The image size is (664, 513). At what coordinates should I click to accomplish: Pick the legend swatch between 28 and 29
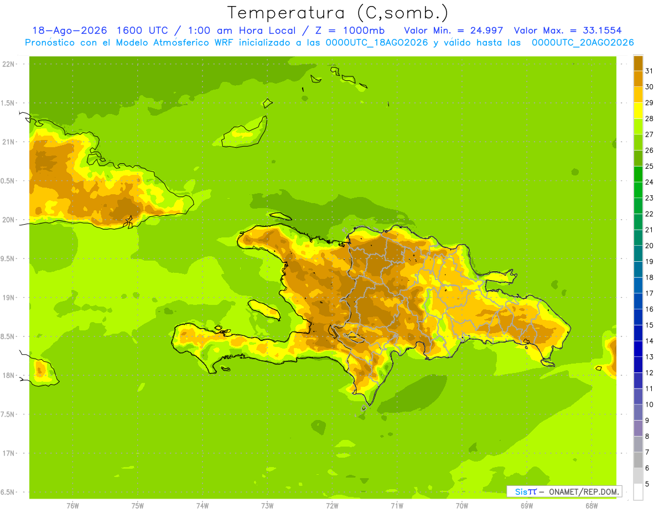tap(638, 111)
